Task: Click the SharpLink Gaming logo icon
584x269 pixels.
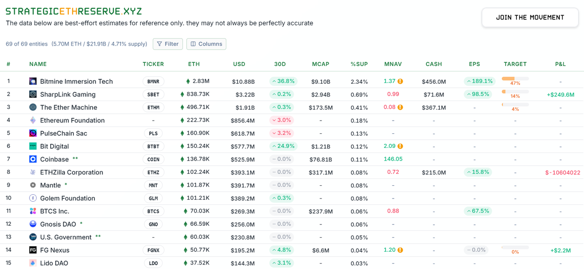Action: 32,94
